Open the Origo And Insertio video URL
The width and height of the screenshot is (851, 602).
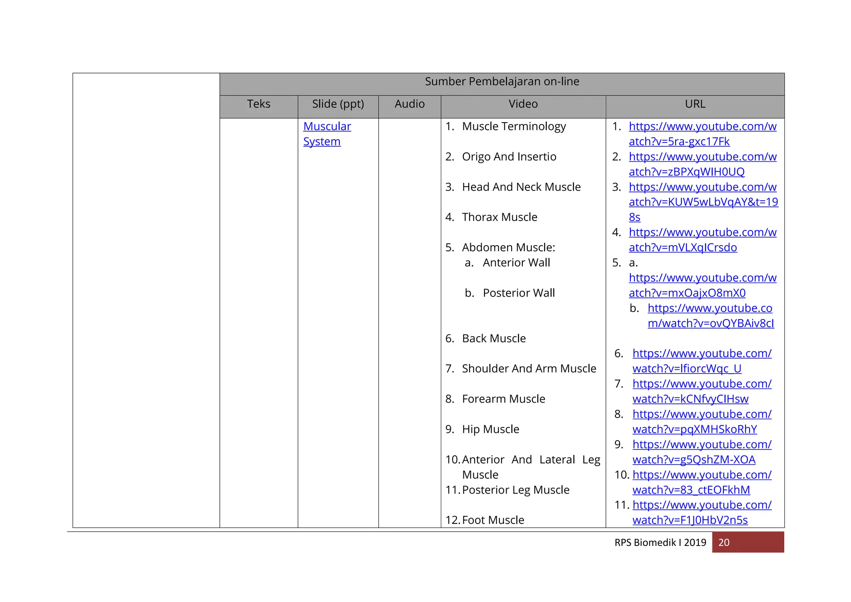702,157
